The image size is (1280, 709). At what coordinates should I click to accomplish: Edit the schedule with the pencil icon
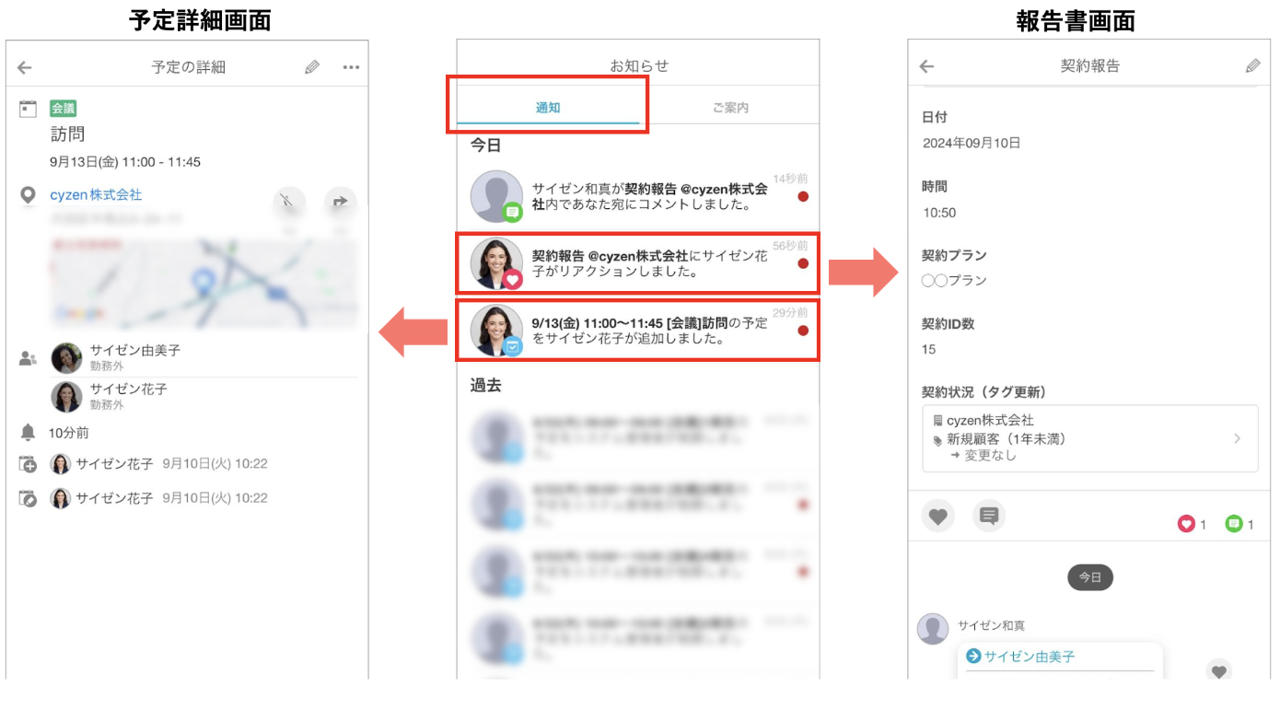tap(312, 67)
